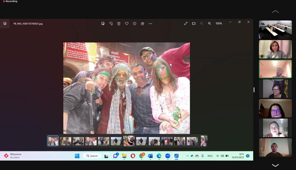Image resolution: width=296 pixels, height=170 pixels.
Task: Switch to the Zoom taskbar icon
Action: point(168,156)
